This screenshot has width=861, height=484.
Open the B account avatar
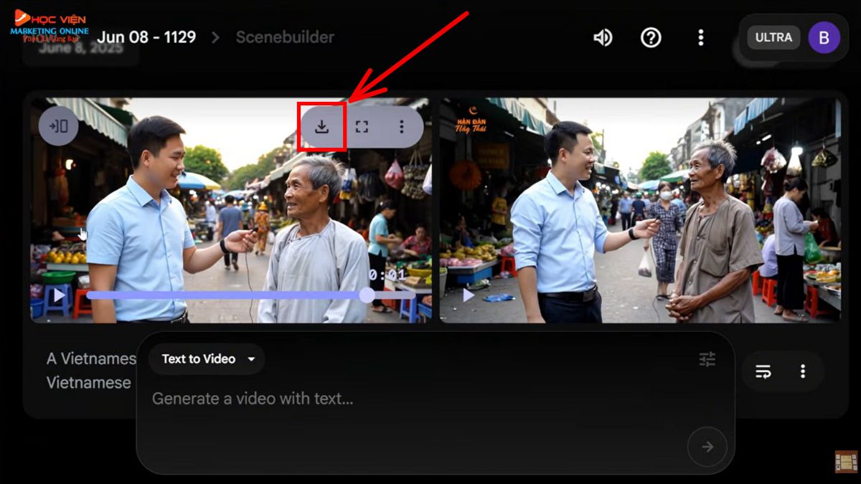(x=824, y=37)
